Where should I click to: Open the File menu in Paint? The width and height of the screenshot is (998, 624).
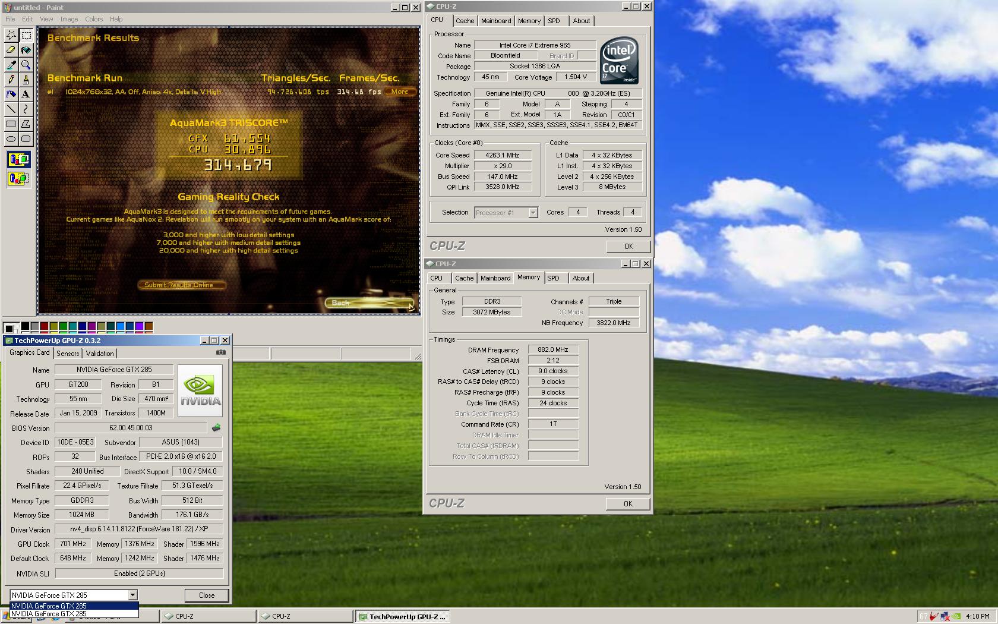[x=10, y=19]
